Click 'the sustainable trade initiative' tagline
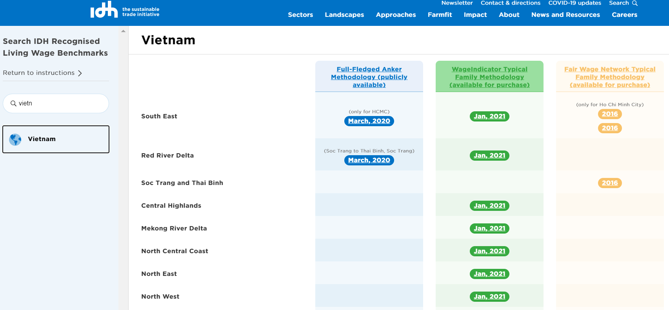 click(141, 12)
